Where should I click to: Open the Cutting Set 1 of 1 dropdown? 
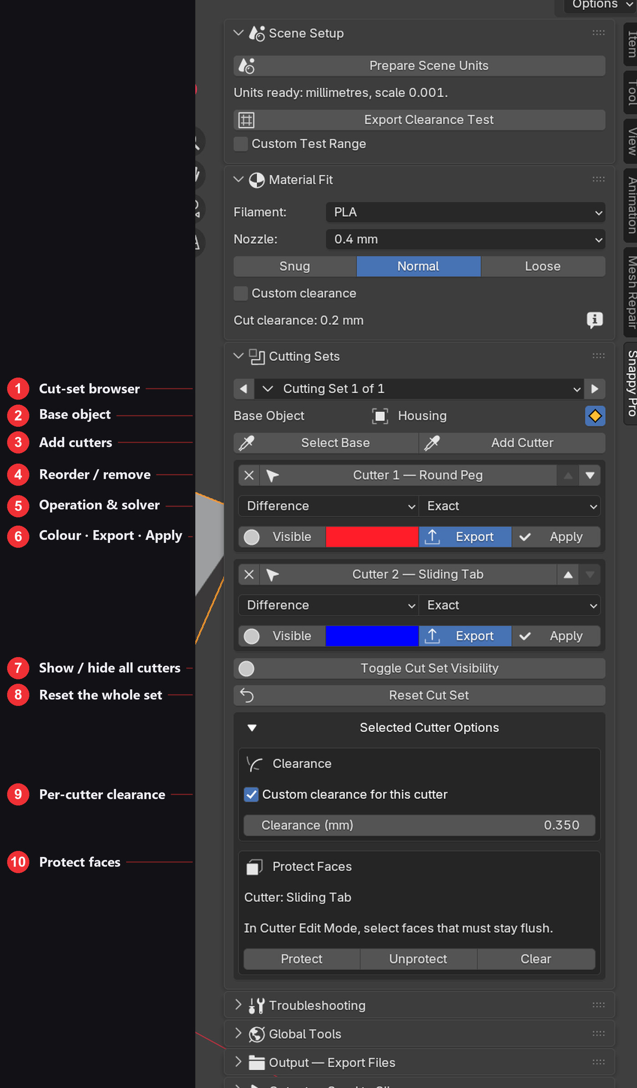coord(419,389)
